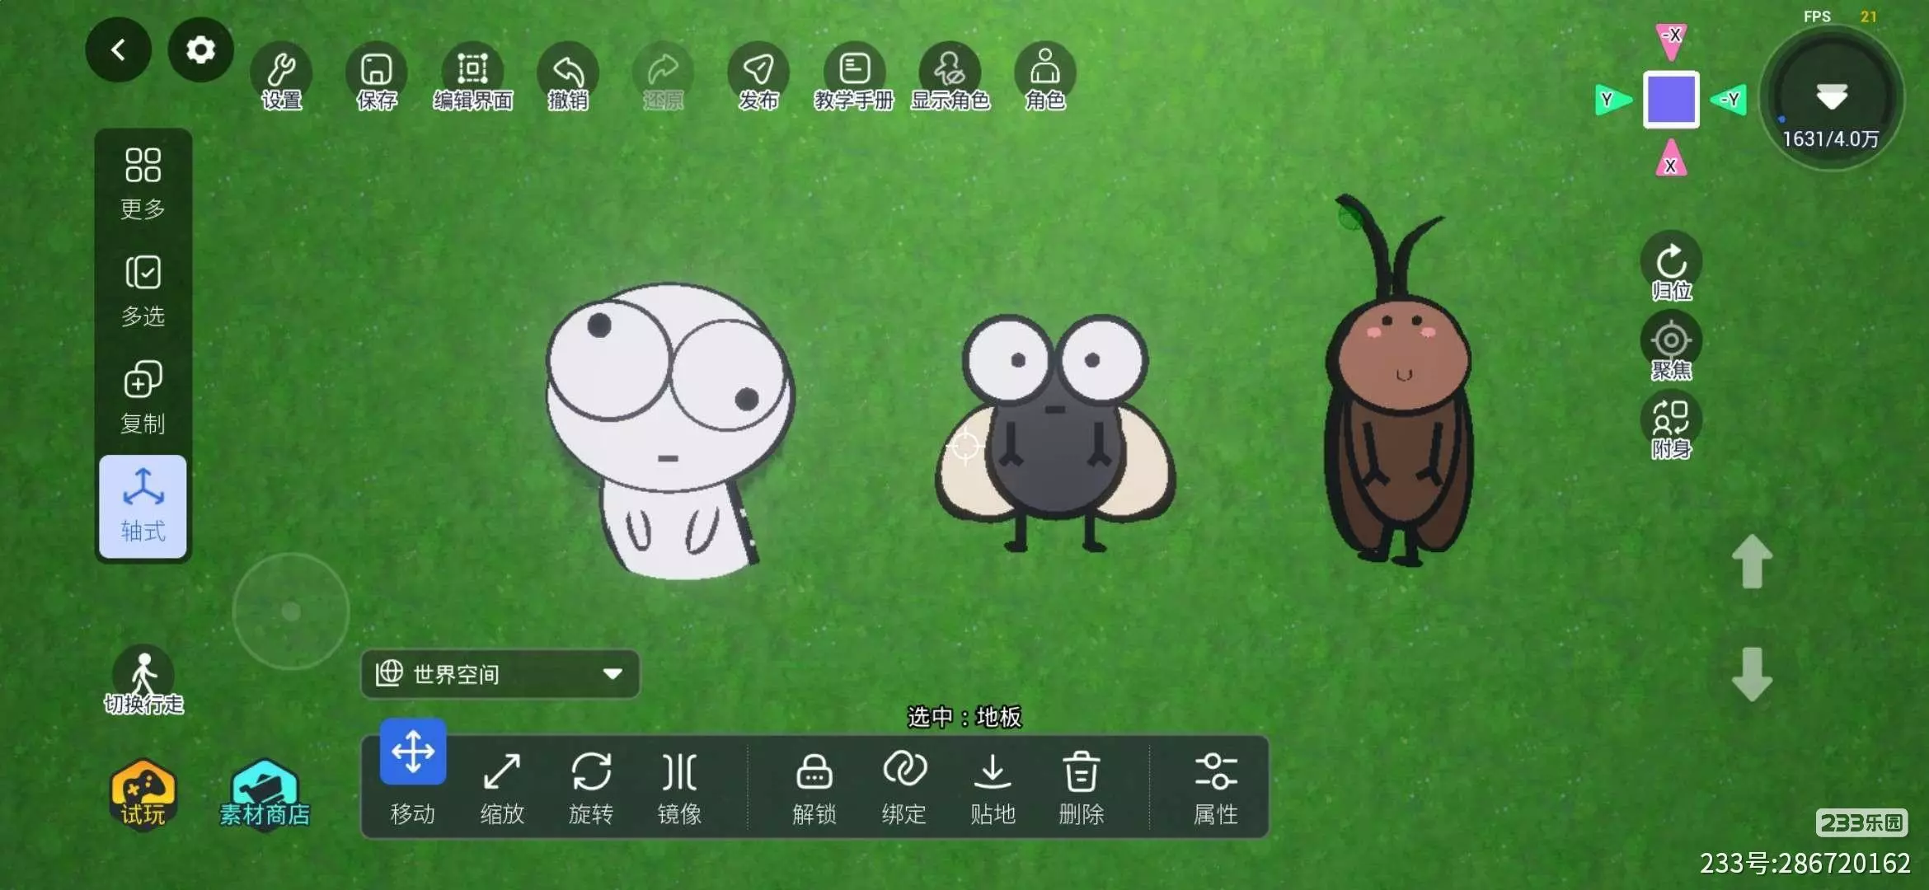The height and width of the screenshot is (890, 1929).
Task: Enable 多选 multi-select mode
Action: pos(143,291)
